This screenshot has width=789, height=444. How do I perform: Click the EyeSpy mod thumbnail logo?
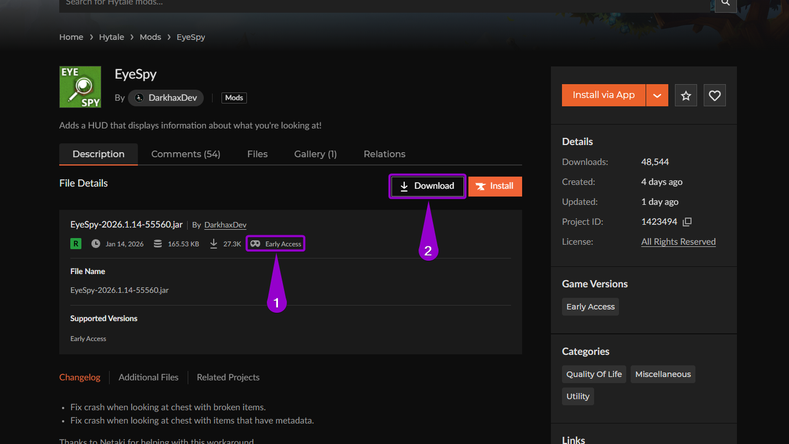coord(80,86)
